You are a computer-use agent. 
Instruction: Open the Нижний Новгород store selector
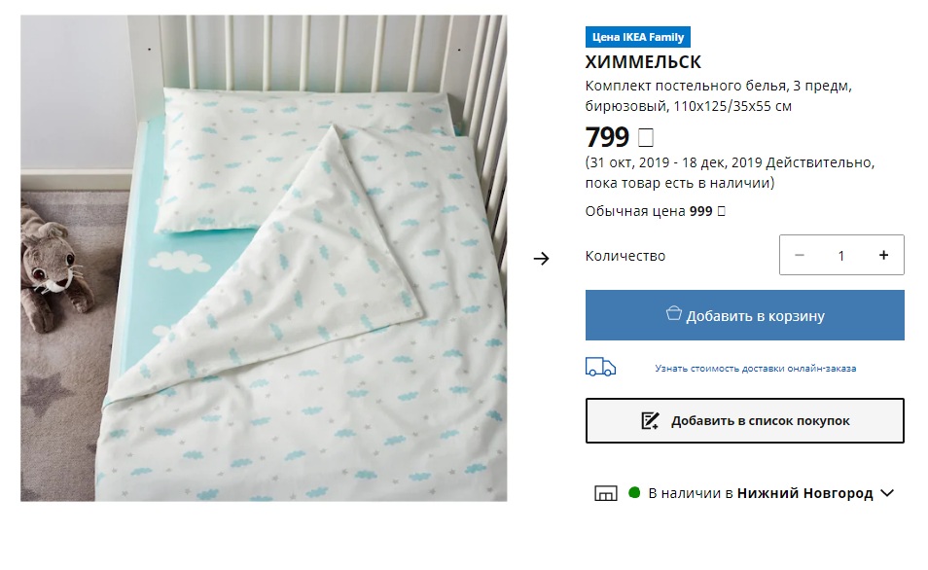tap(804, 493)
